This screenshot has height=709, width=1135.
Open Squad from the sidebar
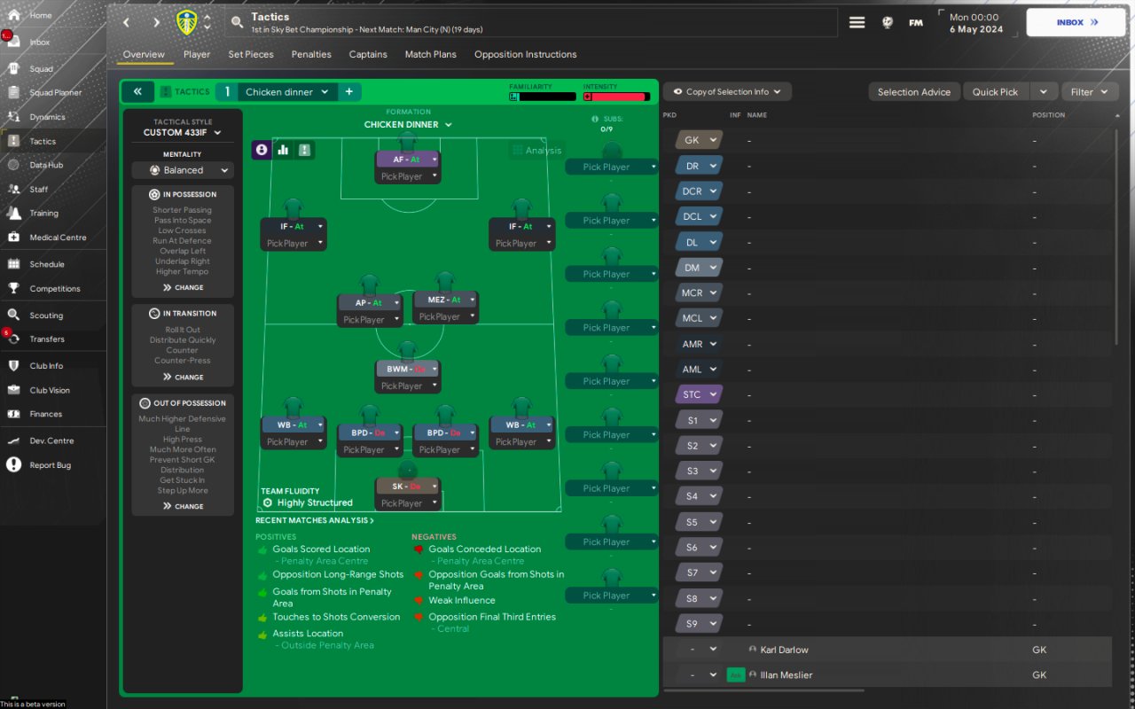(40, 68)
